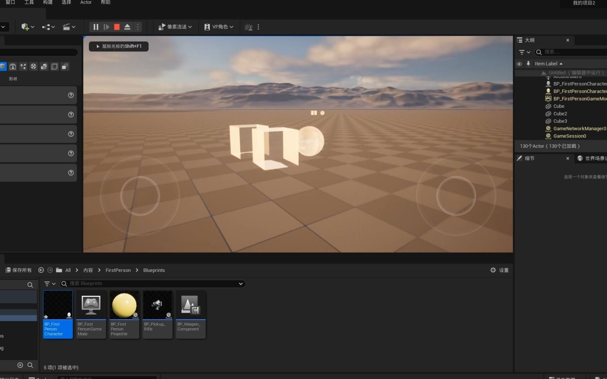Open help for the third shape entry
This screenshot has width=607, height=379.
(x=71, y=134)
